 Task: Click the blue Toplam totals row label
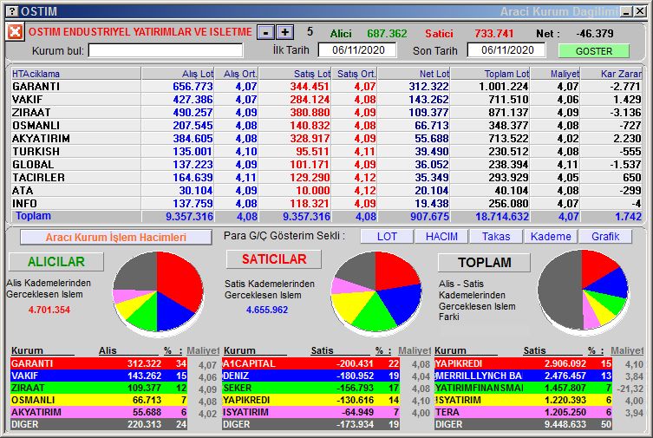click(x=33, y=216)
